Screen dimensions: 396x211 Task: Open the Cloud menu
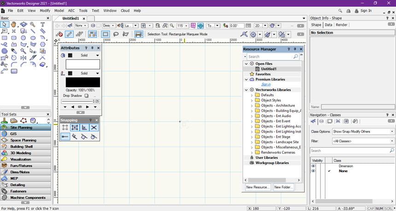pos(125,11)
